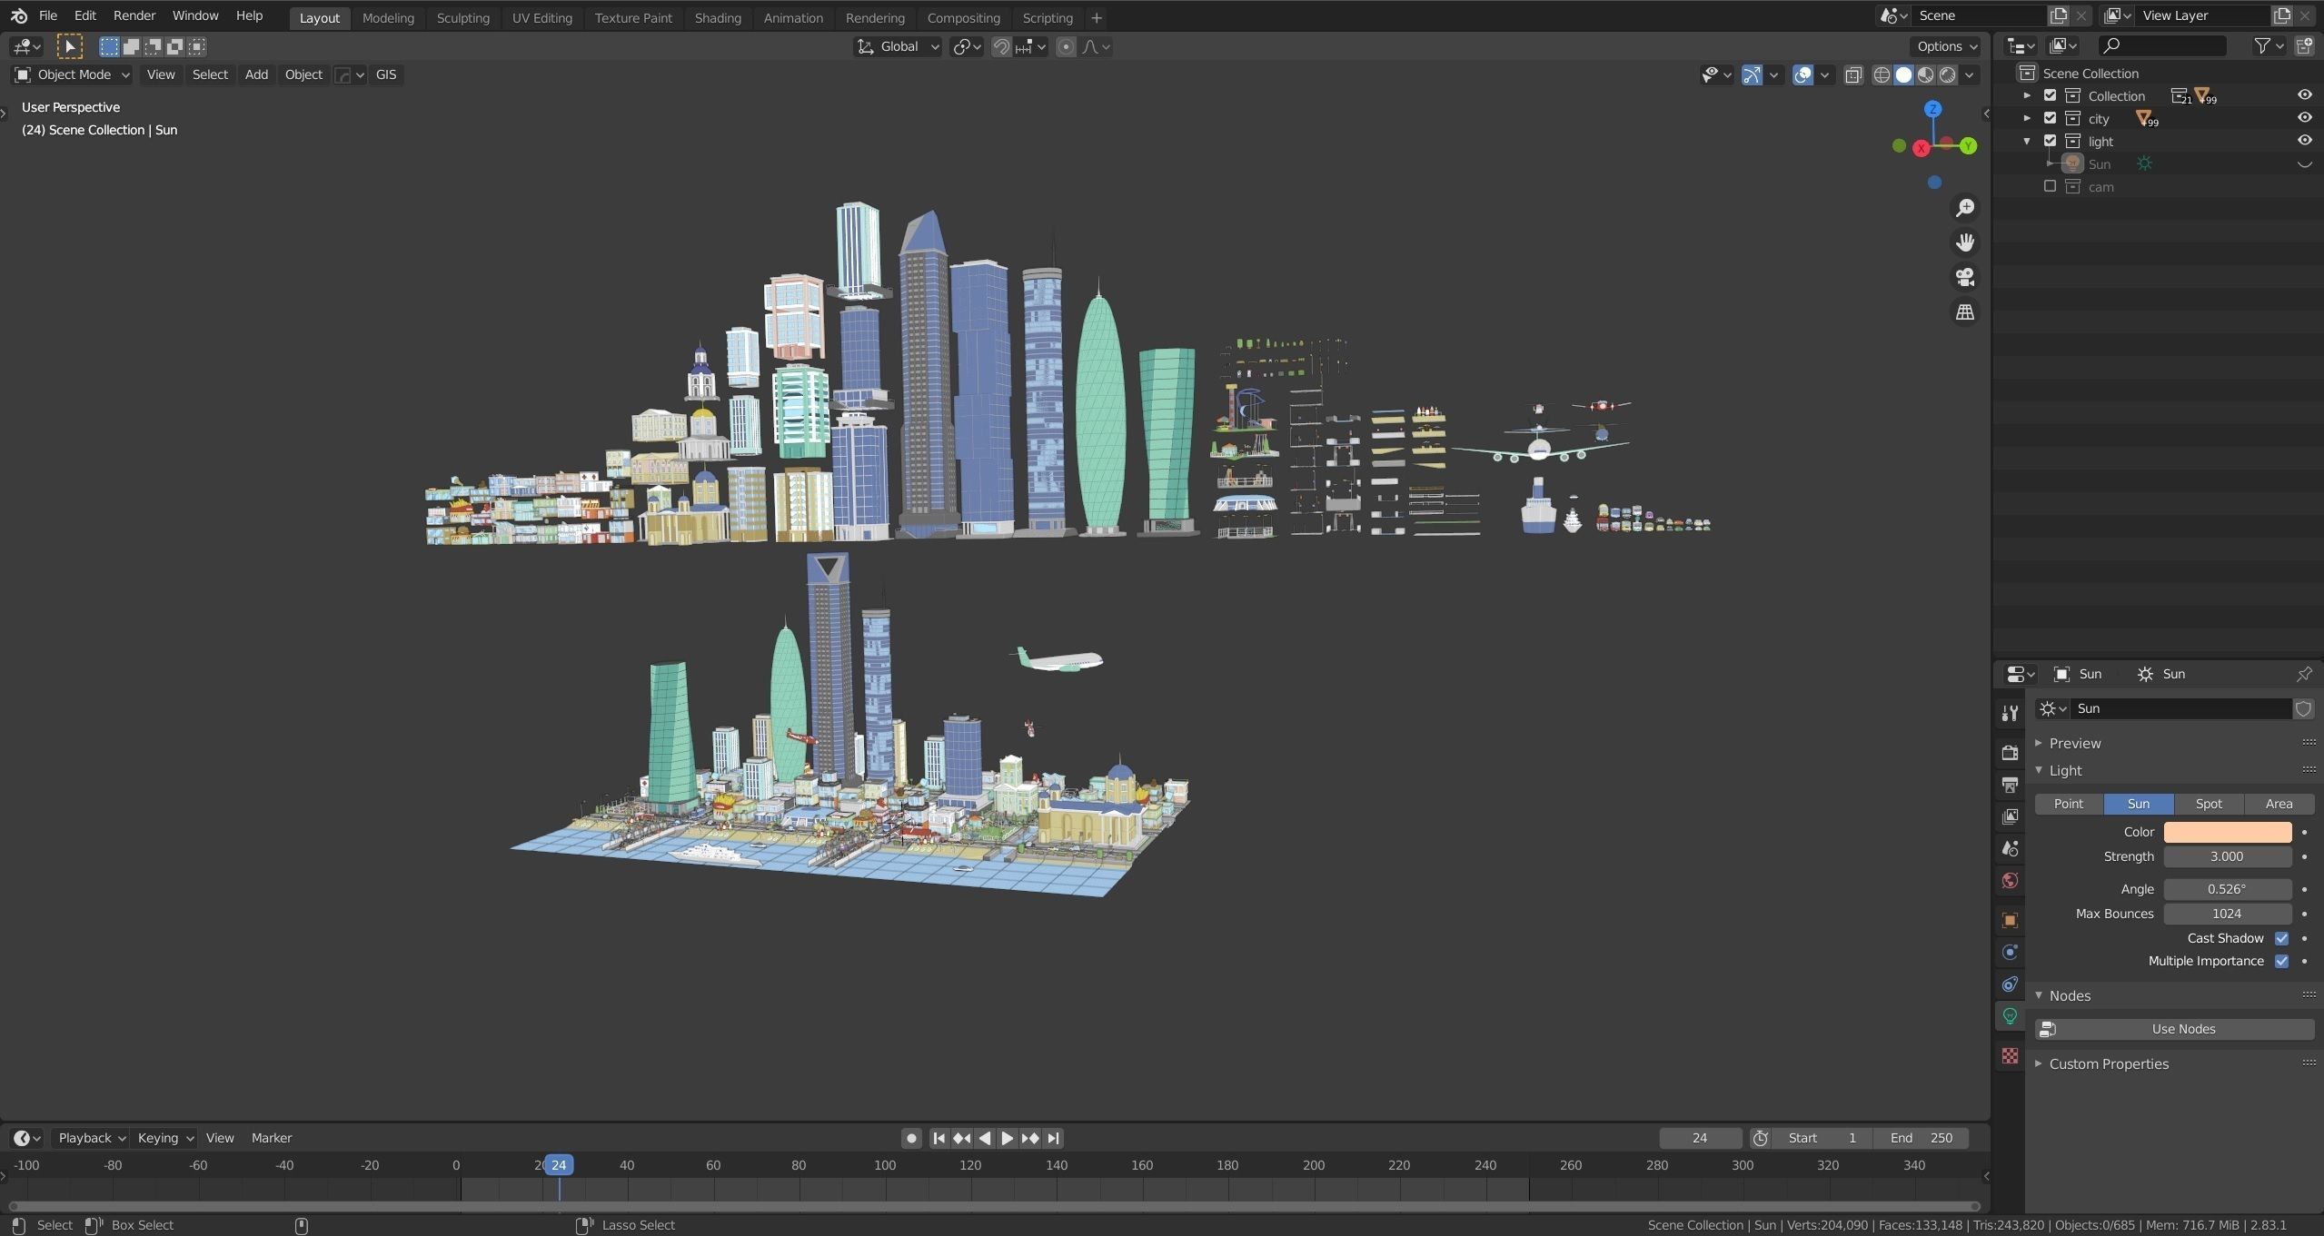Viewport: 2324px width, 1236px height.
Task: Switch to UV Editing workspace tab
Action: tap(542, 17)
